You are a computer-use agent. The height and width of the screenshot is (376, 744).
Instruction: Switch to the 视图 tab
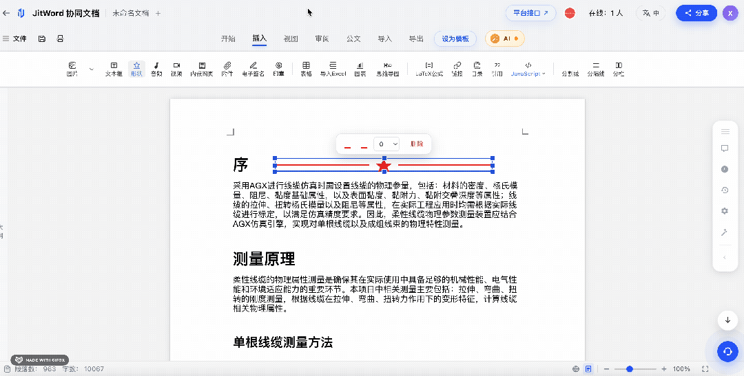pyautogui.click(x=291, y=38)
